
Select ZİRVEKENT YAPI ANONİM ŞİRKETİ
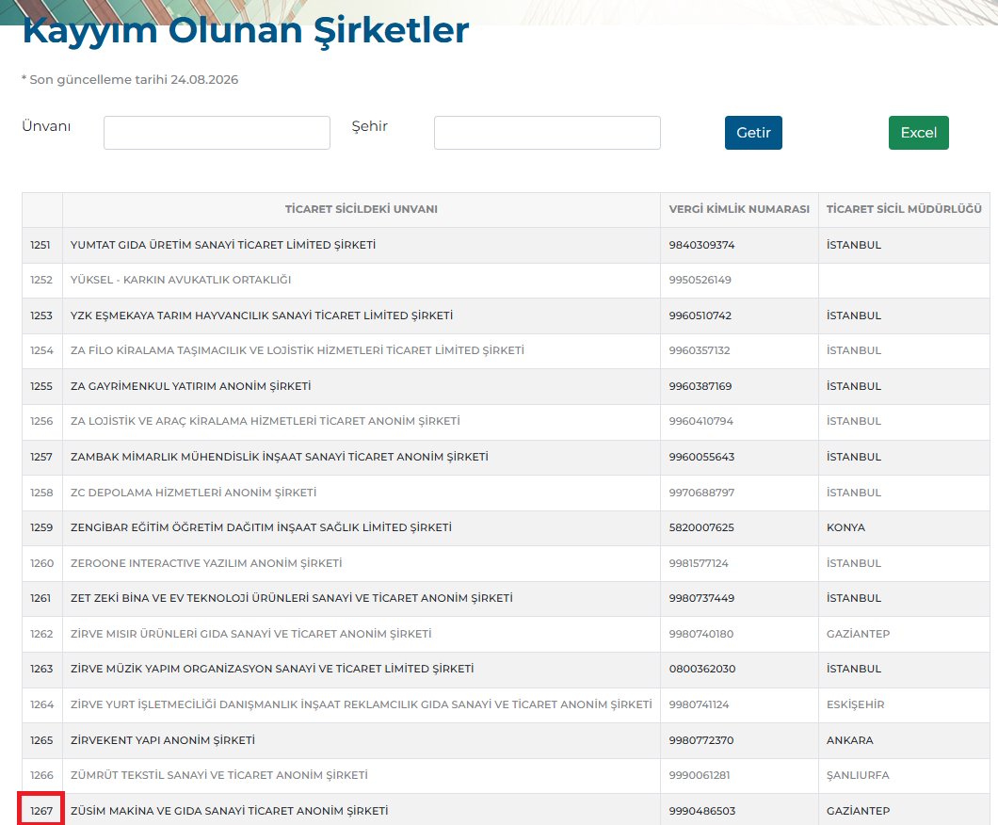163,740
